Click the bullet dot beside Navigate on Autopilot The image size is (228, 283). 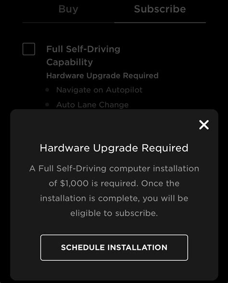48,90
